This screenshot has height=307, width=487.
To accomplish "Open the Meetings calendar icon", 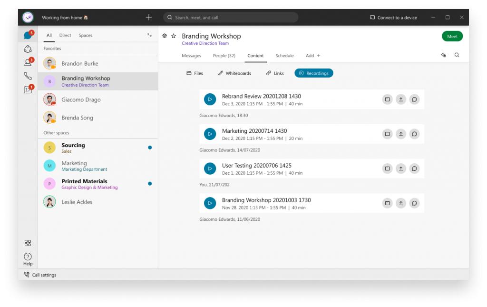I will [28, 88].
